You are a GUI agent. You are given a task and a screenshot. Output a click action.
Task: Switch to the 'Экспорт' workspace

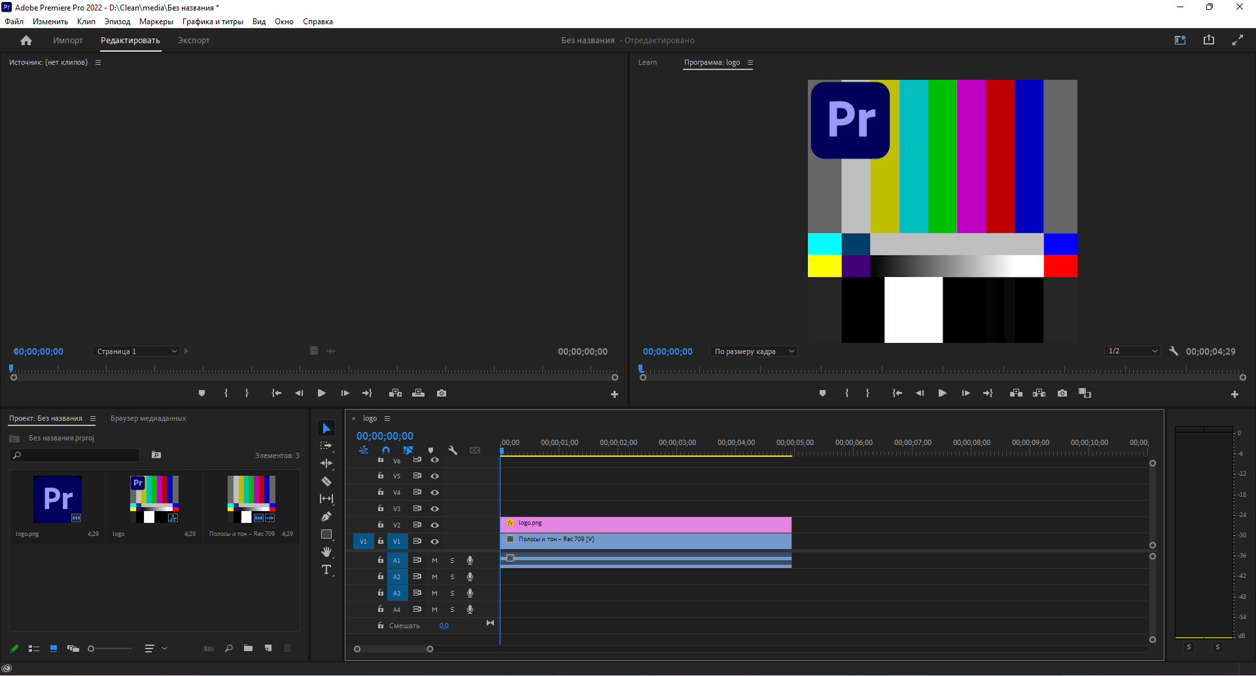click(194, 41)
